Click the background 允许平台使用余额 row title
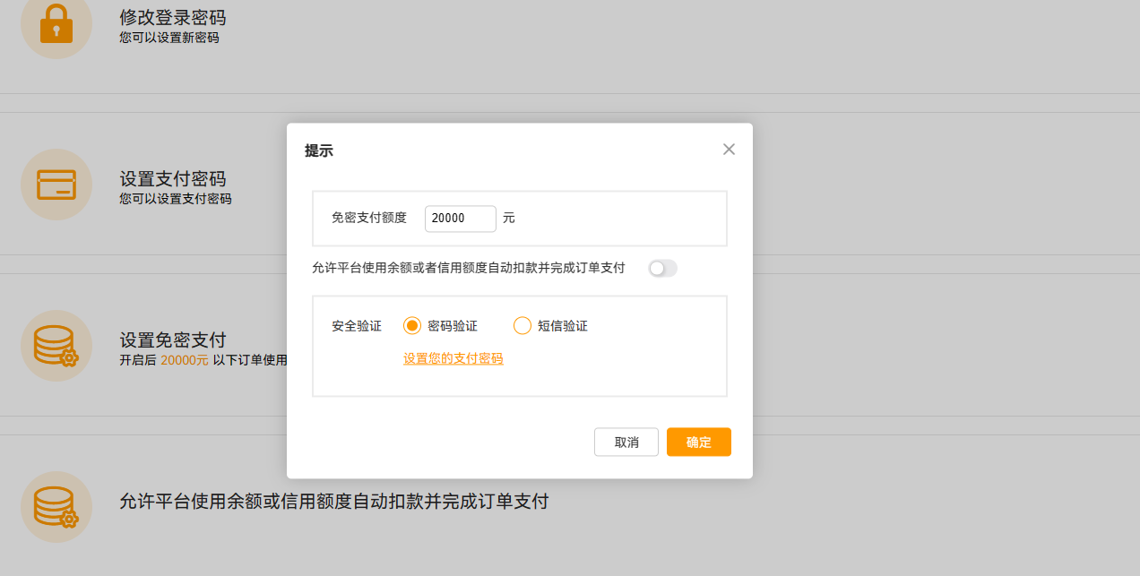This screenshot has height=576, width=1140. point(333,502)
